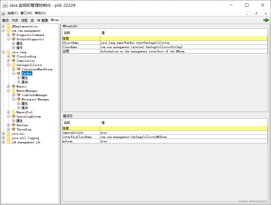Click the ConcurrentMarkSweep MBean icon
Image resolution: width=271 pixels, height=205 pixels.
click(19, 69)
